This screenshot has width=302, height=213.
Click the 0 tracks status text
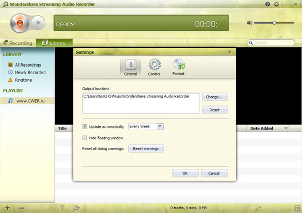point(188,208)
